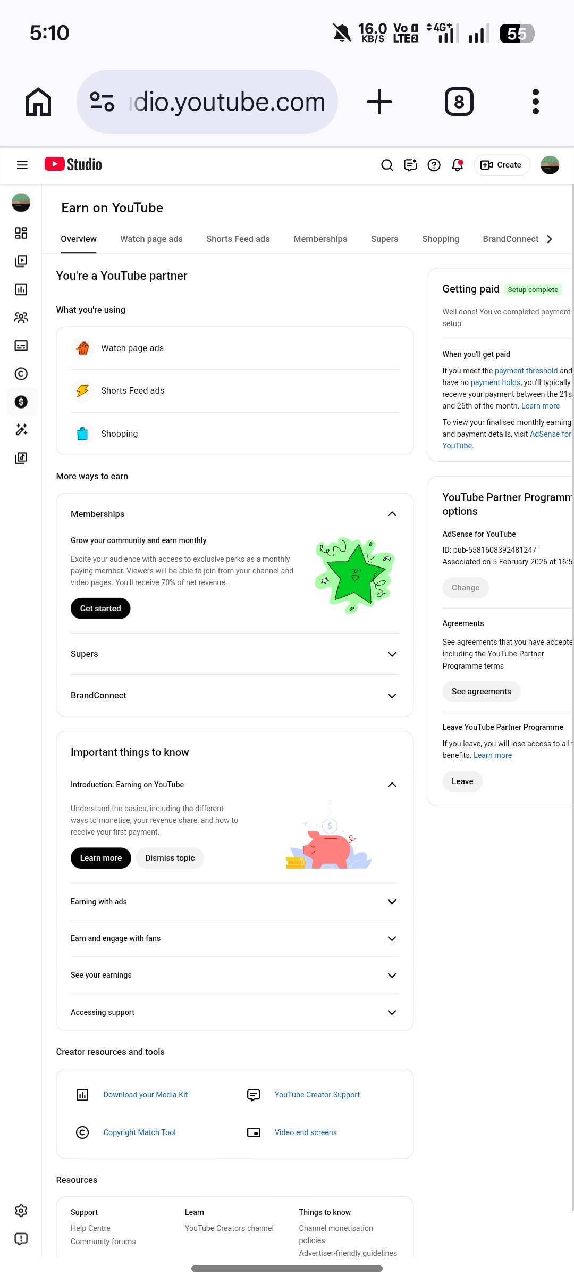Viewport: 574px width, 1283px height.
Task: Open the help question mark icon
Action: 434,165
